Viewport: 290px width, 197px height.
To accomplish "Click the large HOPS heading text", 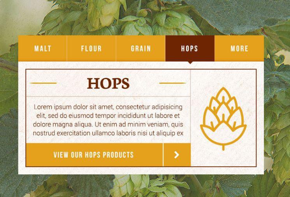I will pyautogui.click(x=108, y=83).
